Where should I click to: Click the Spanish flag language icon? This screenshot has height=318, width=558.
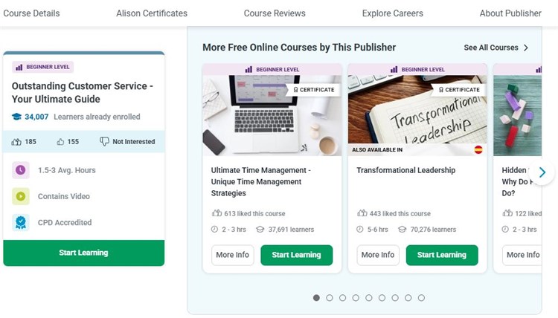(x=478, y=149)
